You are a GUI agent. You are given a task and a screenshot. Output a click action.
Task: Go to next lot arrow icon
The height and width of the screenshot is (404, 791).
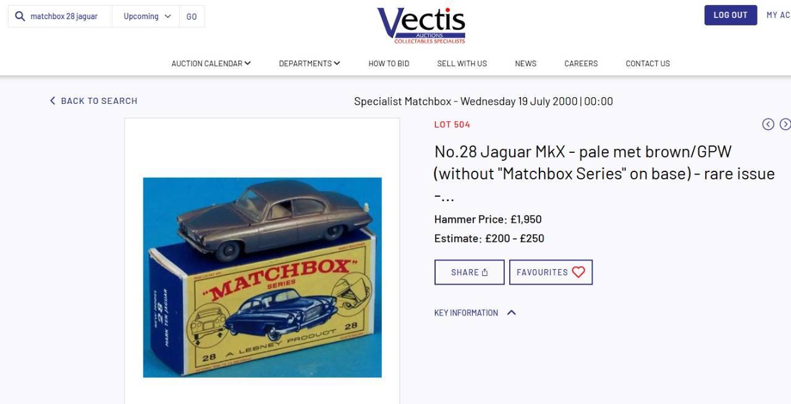(x=785, y=124)
